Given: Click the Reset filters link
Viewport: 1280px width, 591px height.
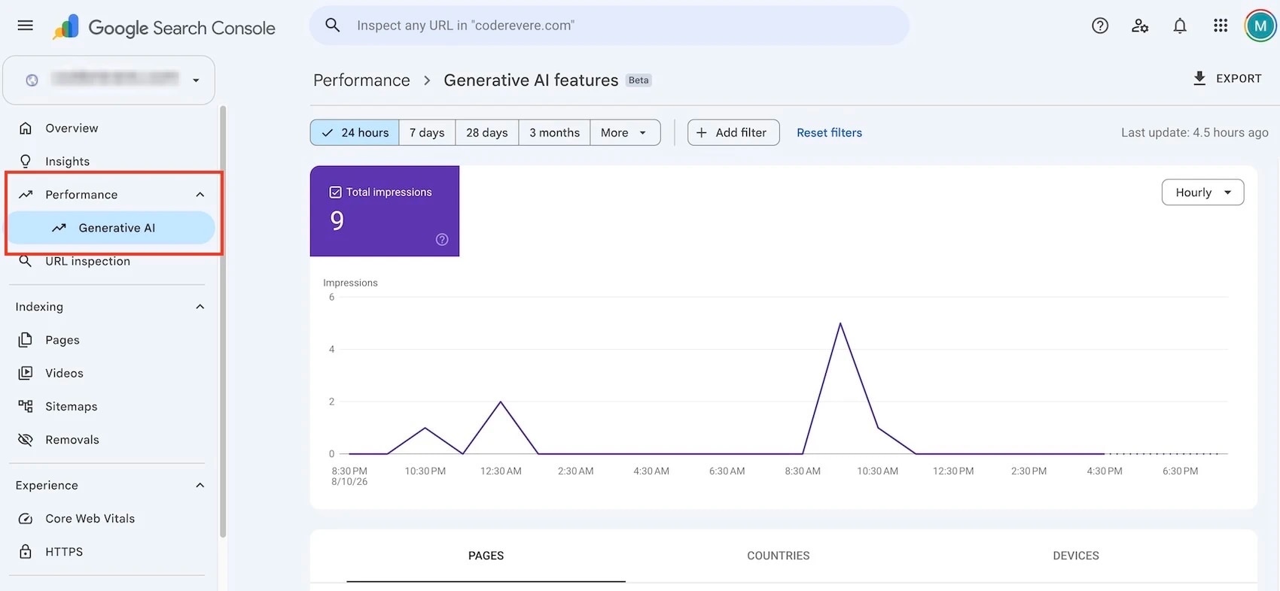Looking at the screenshot, I should 829,132.
